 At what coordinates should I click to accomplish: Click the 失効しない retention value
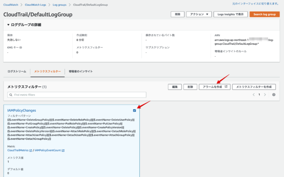coord(14,40)
